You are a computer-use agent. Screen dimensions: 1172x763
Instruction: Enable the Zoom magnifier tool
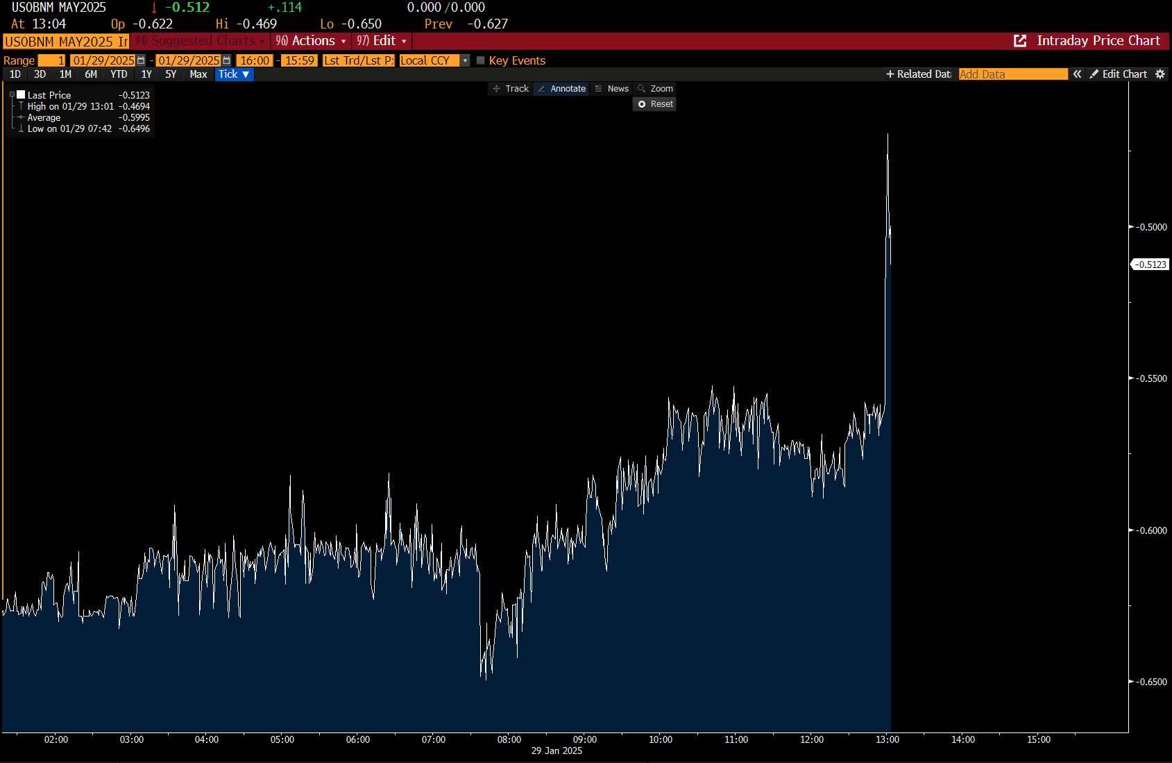(x=655, y=89)
